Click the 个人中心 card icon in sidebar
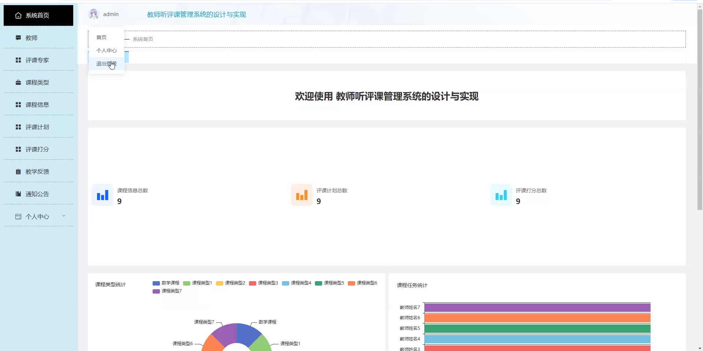Screen dimensions: 703x351 coord(18,216)
